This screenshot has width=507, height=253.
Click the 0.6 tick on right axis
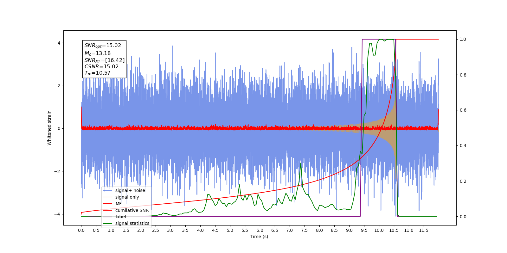(x=463, y=110)
